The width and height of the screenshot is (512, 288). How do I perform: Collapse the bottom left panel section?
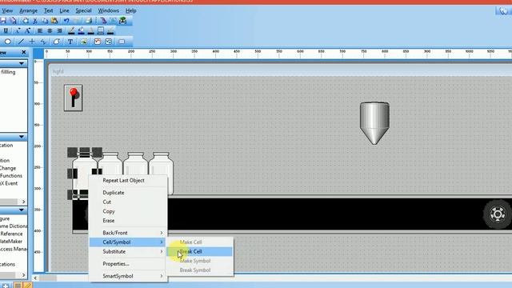(22, 210)
